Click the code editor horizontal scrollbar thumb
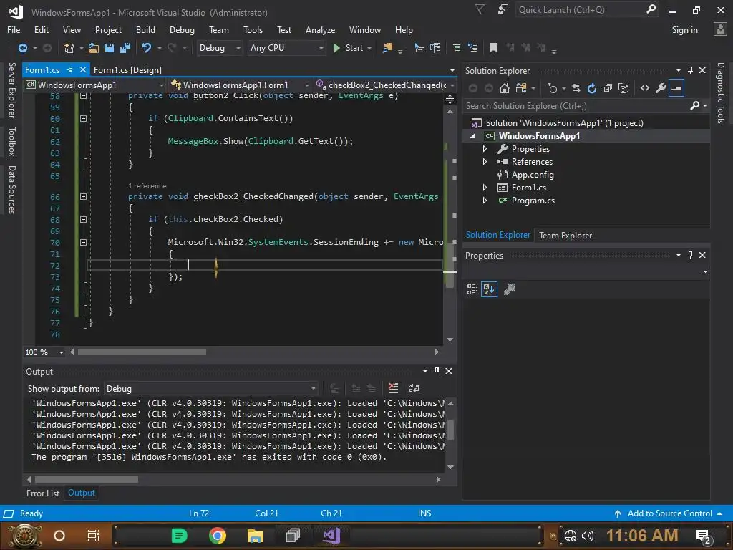Image resolution: width=733 pixels, height=550 pixels. [142, 352]
